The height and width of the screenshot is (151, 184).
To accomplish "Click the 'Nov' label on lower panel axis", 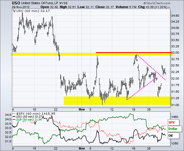I will [82, 148].
